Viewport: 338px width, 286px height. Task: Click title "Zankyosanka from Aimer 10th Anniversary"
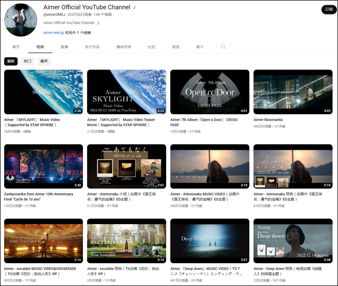tap(38, 197)
